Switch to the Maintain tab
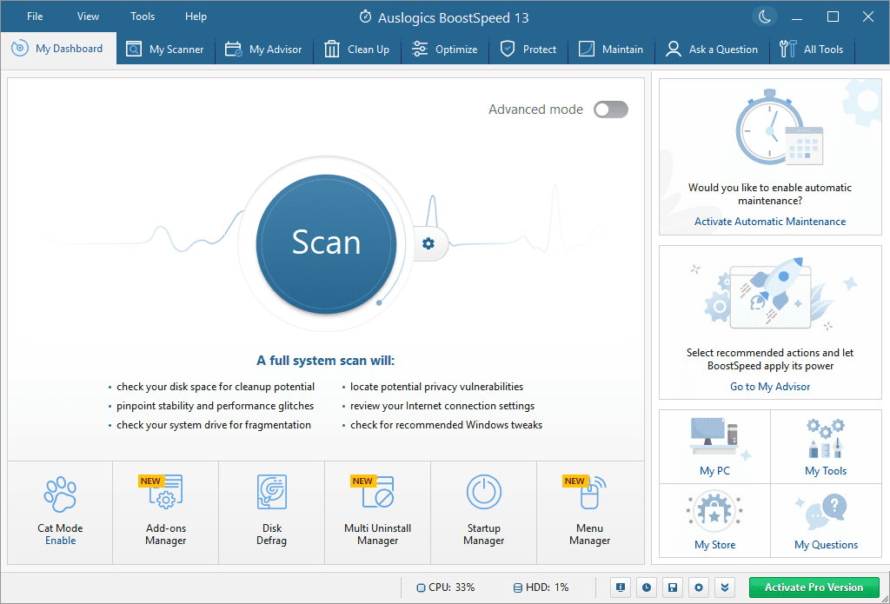Viewport: 890px width, 604px height. point(611,50)
